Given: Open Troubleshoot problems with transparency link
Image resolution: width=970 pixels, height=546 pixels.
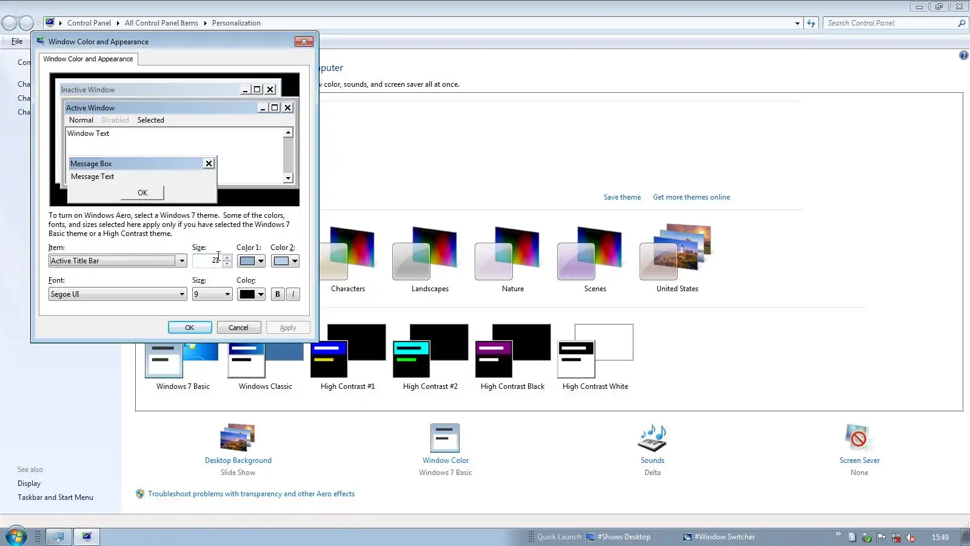Looking at the screenshot, I should 251,494.
